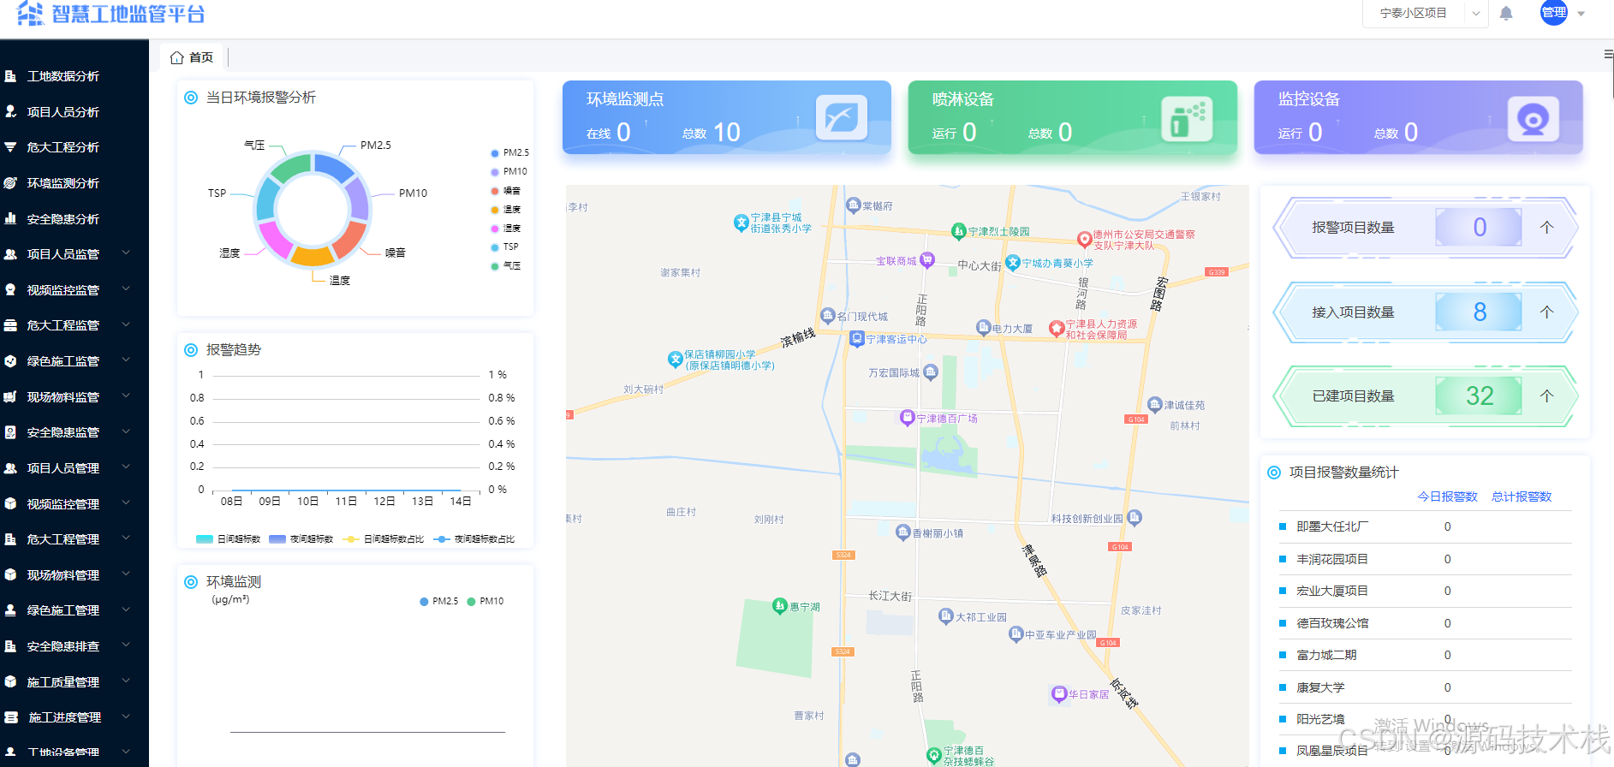This screenshot has width=1614, height=767.
Task: Click the 绿色施工监管 sidebar icon
Action: 10,361
